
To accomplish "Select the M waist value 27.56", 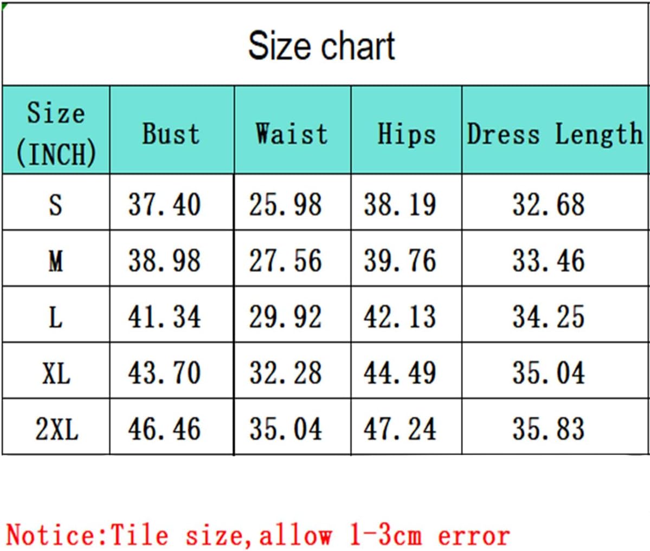I will (x=285, y=261).
